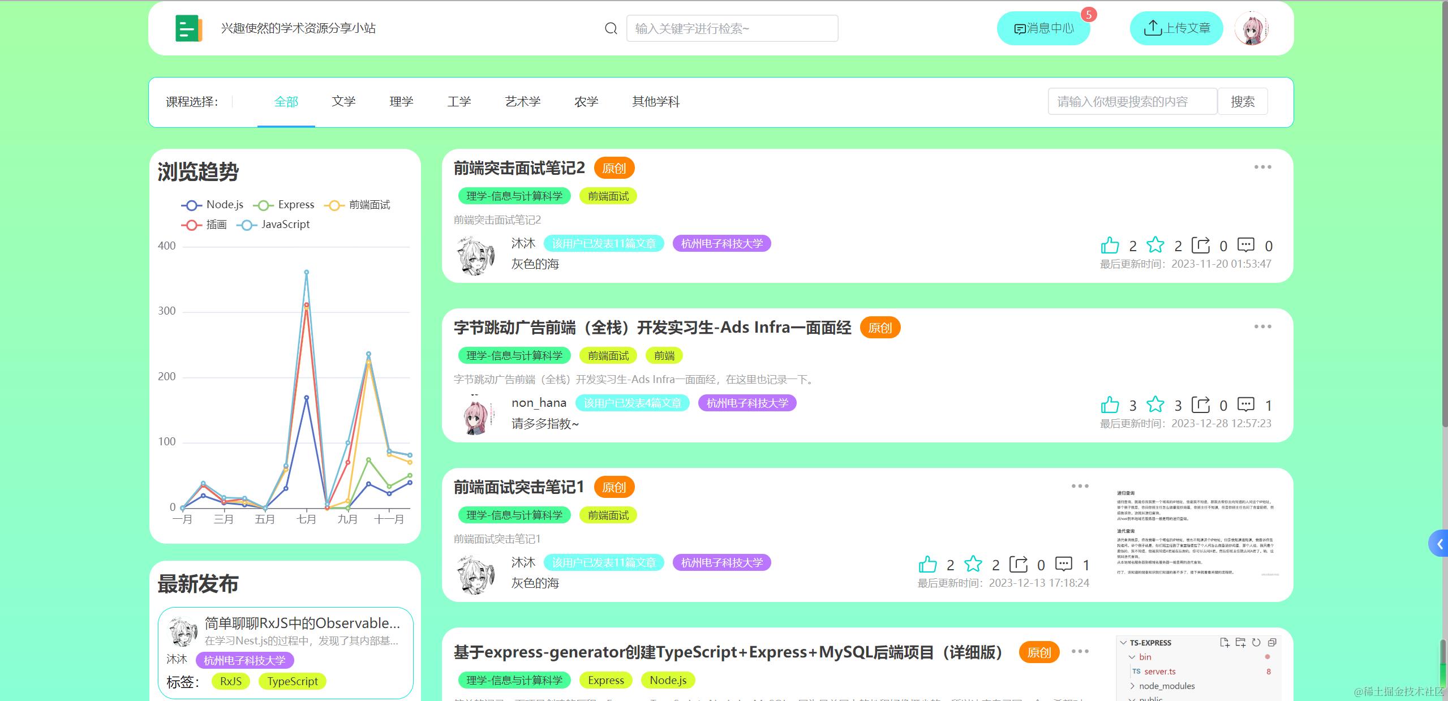Click the search magnifier icon in header

(611, 28)
